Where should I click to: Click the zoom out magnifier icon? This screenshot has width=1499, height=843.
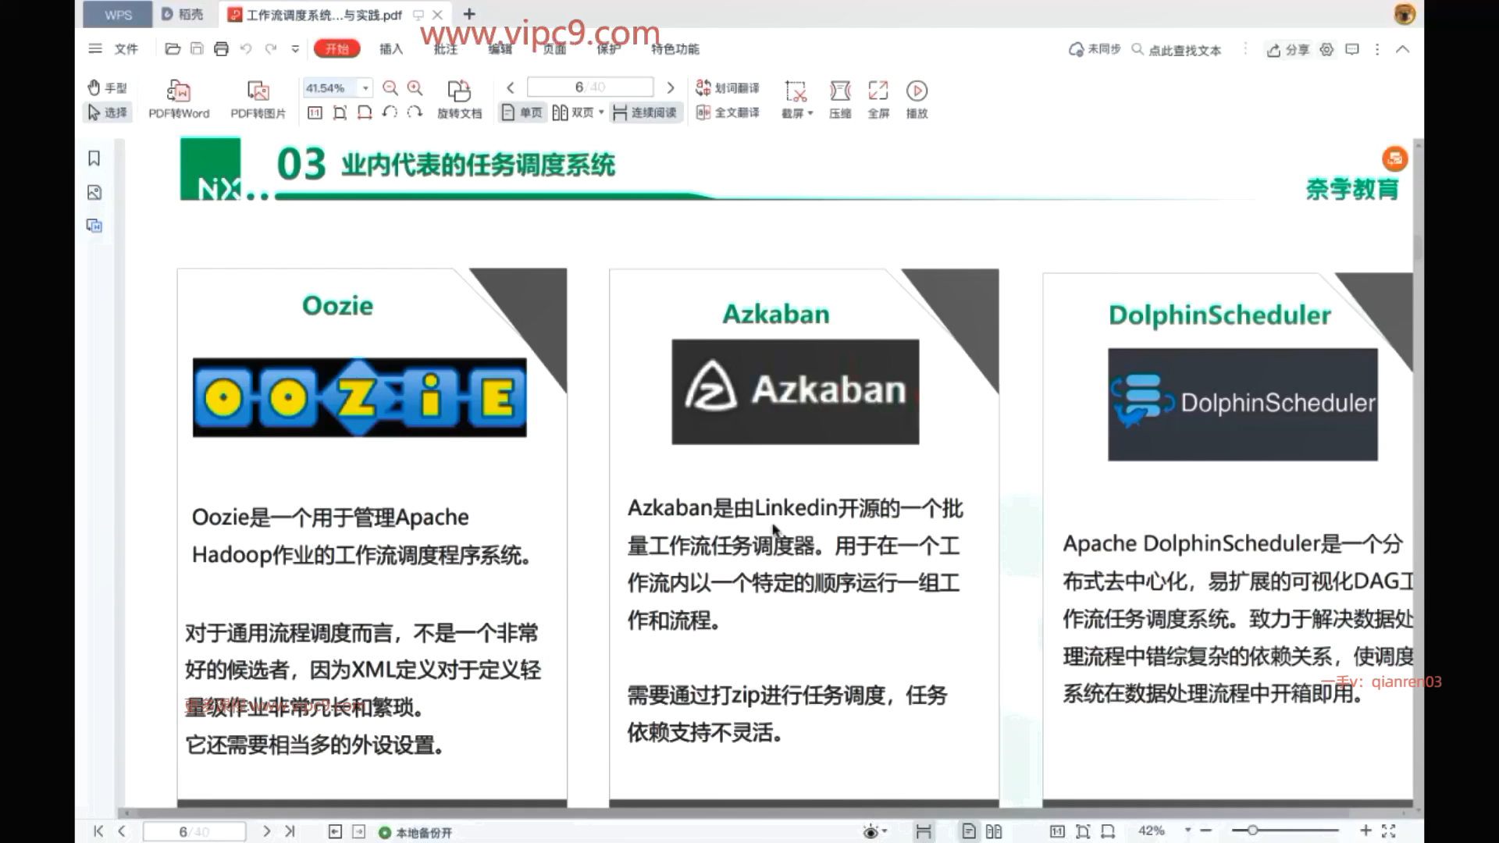tap(390, 88)
